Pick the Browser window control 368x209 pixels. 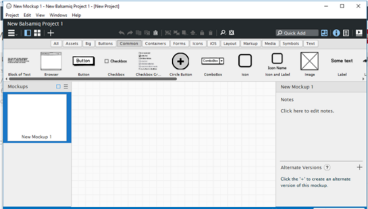coord(51,64)
